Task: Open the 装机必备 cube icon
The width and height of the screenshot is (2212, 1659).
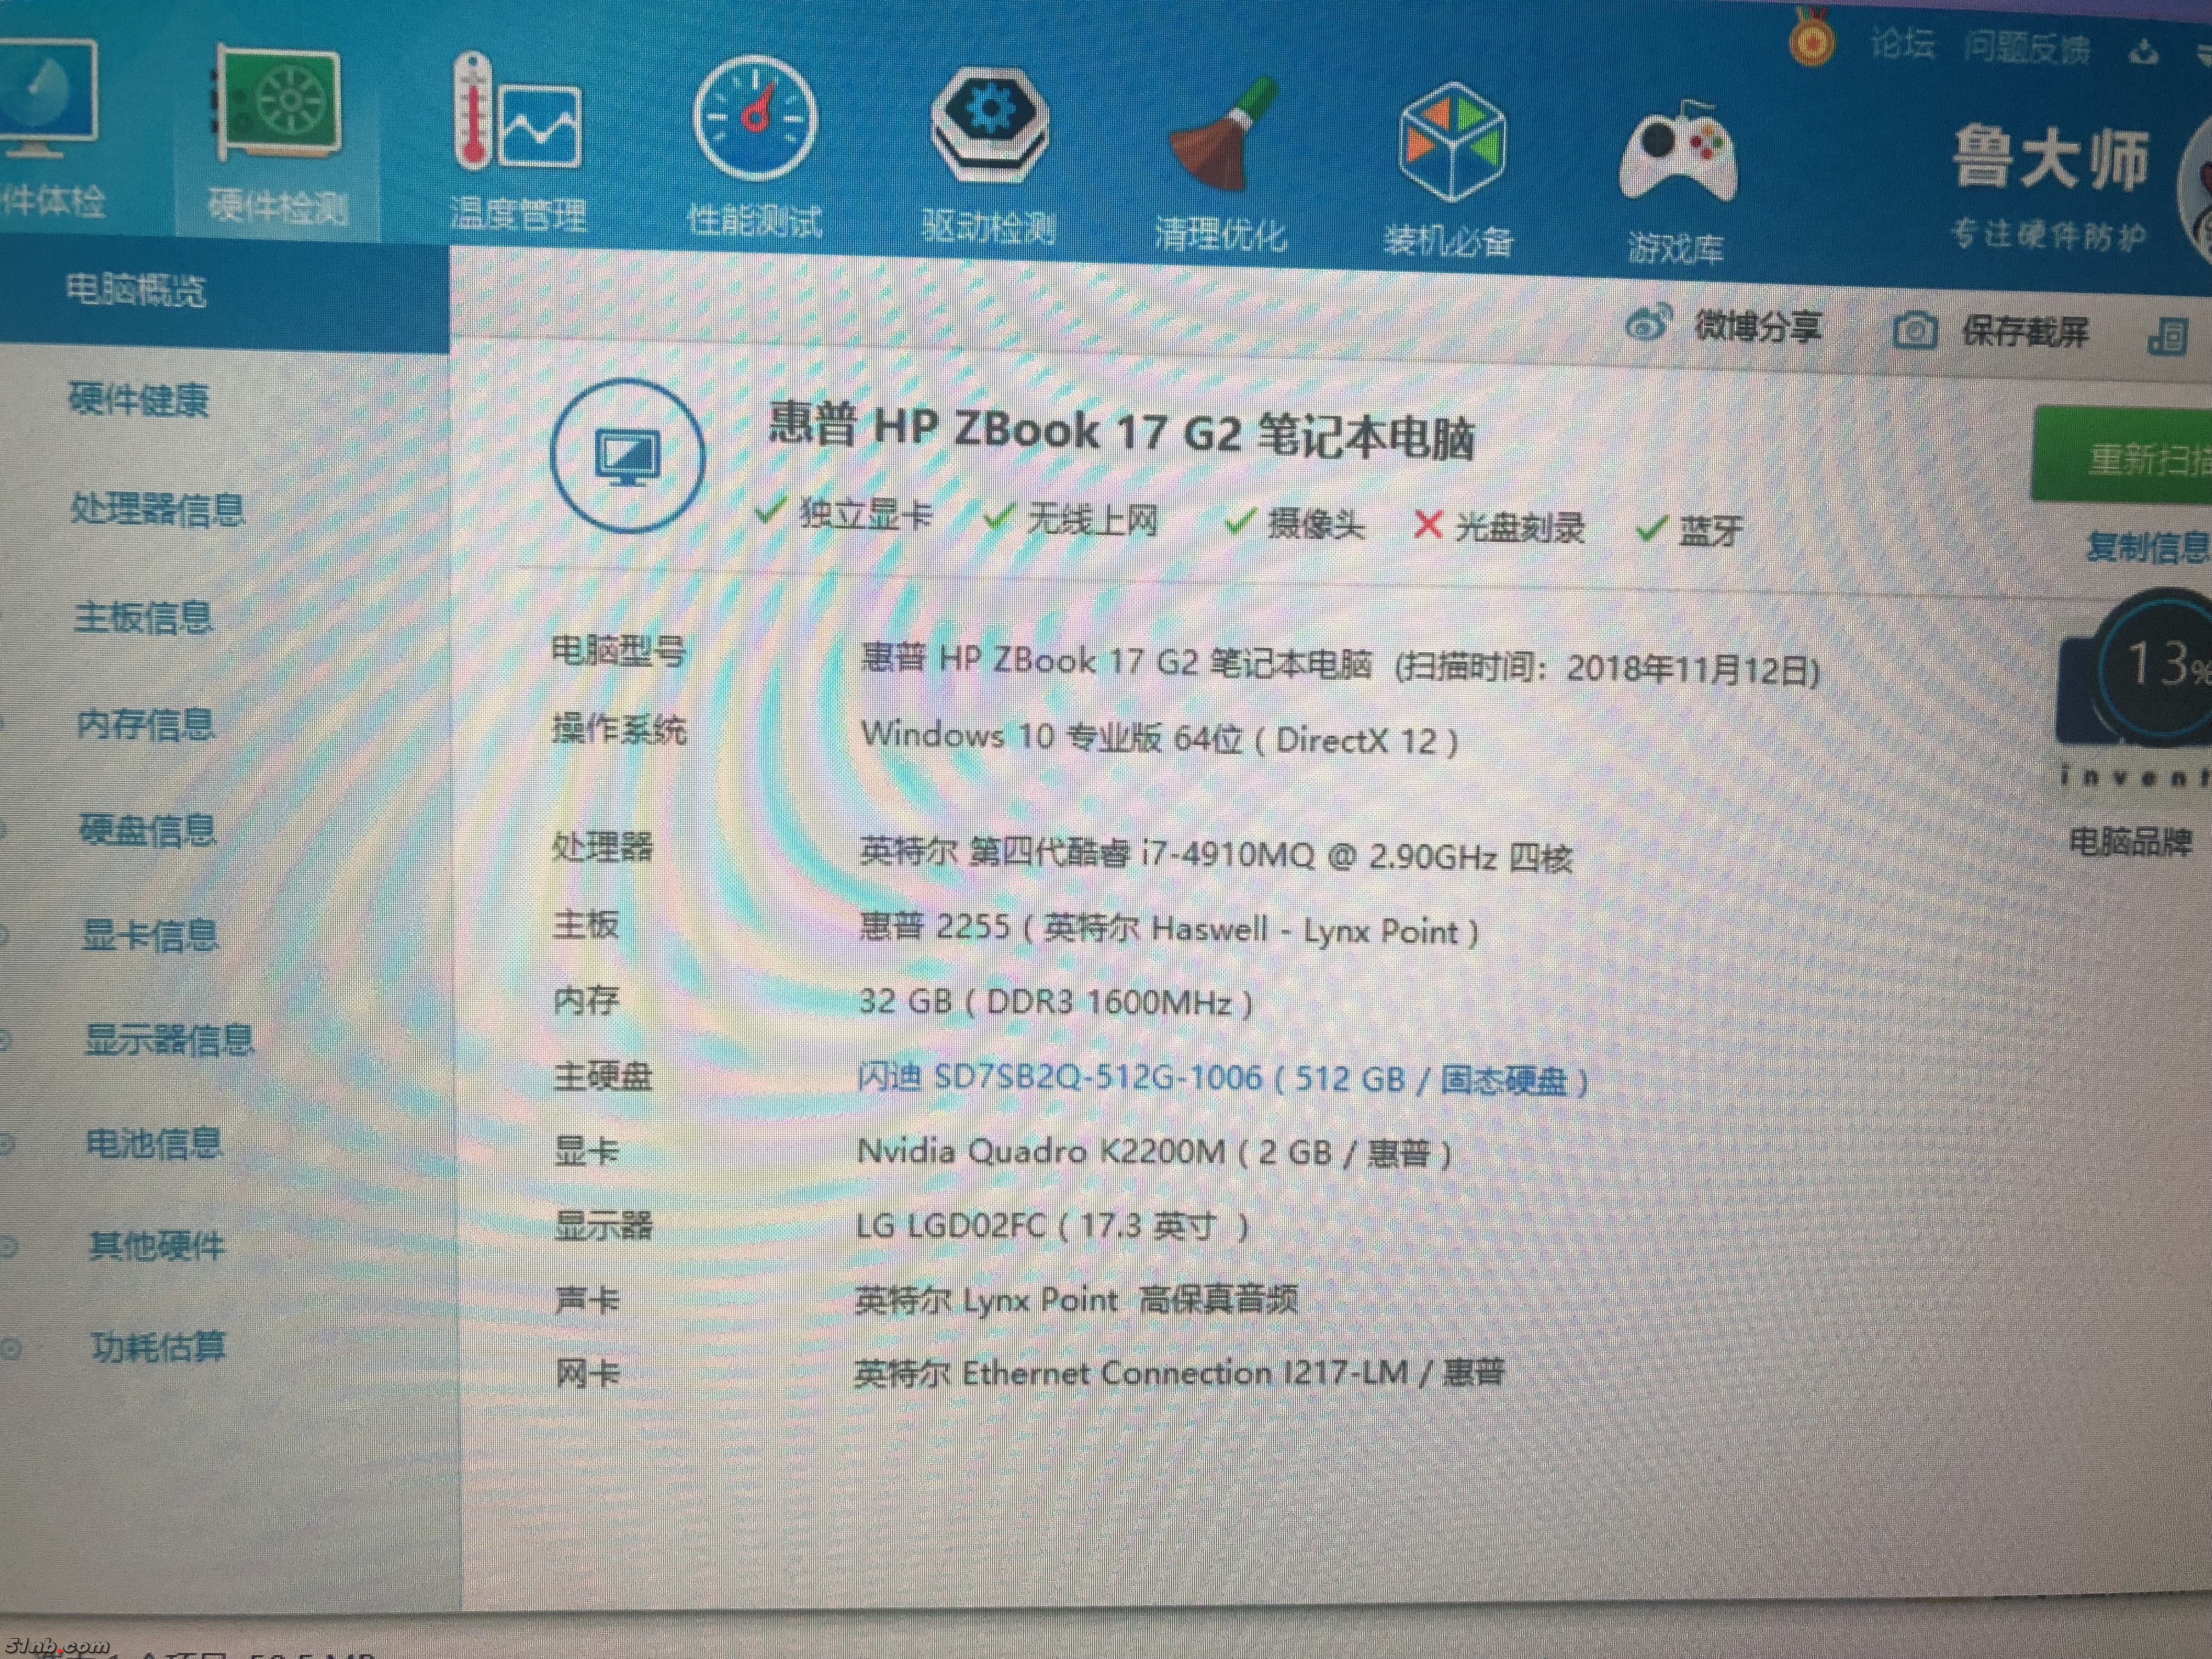Action: [x=1451, y=142]
